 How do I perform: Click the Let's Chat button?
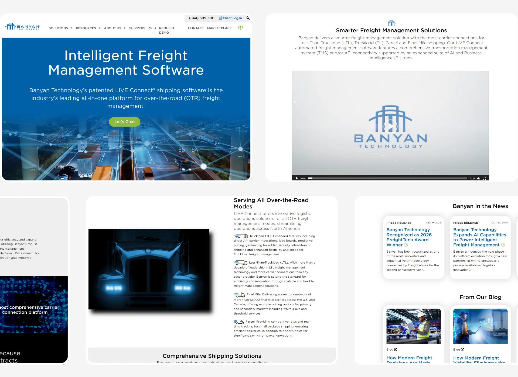coord(125,122)
